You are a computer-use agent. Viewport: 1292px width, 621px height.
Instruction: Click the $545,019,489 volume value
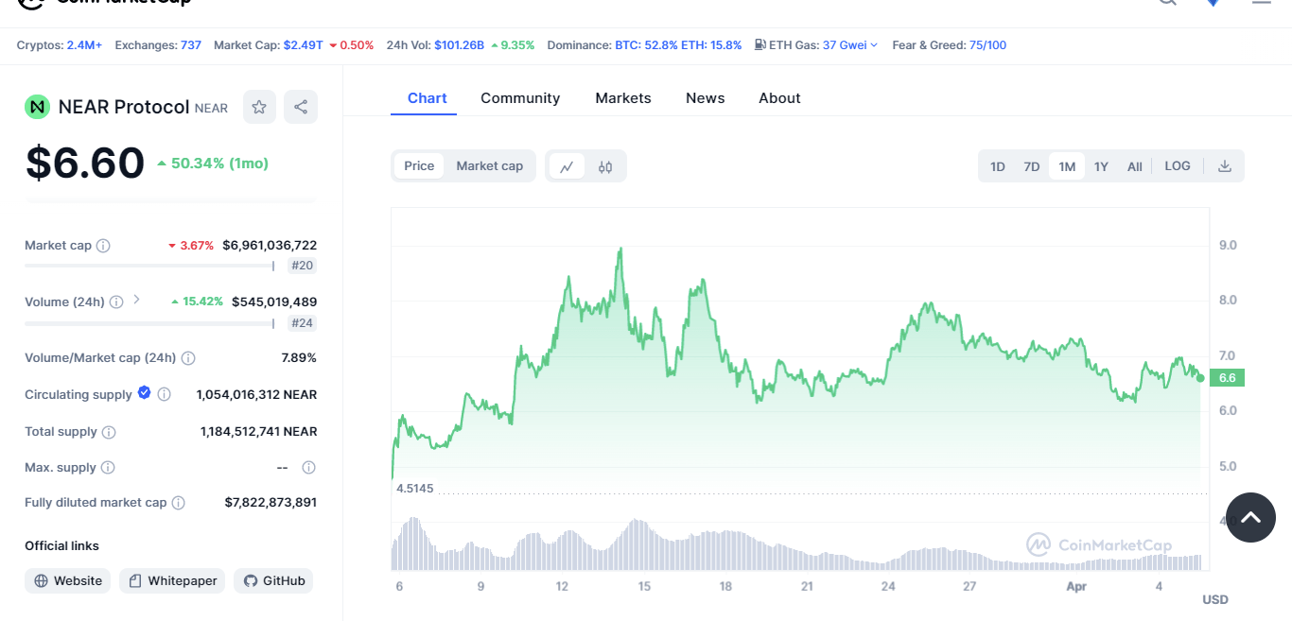[274, 302]
